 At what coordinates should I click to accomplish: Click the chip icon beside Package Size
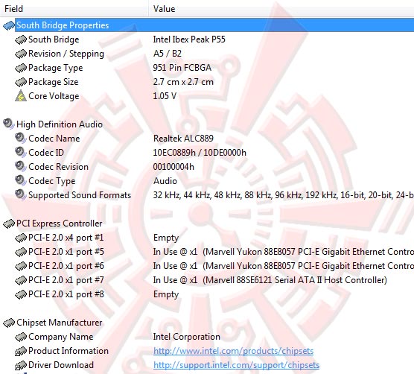21,82
